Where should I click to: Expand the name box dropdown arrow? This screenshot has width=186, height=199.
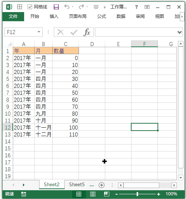click(x=39, y=32)
